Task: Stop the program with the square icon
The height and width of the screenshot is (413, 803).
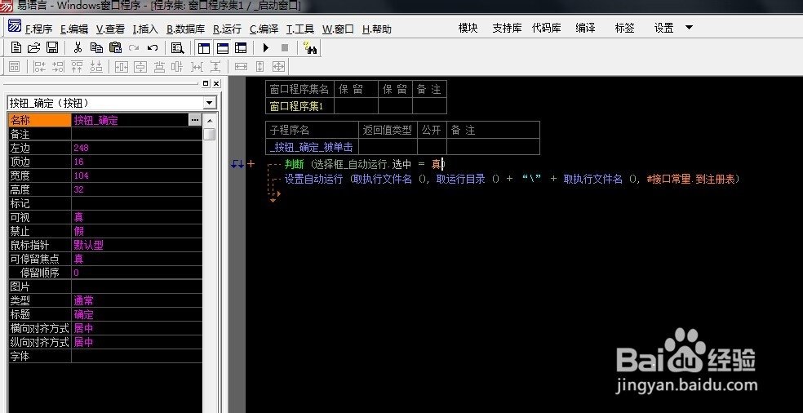Action: coord(285,48)
